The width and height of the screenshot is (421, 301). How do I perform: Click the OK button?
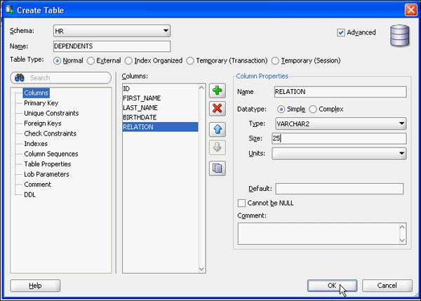tap(332, 286)
